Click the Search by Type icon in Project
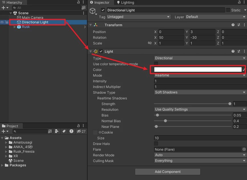Screen dimensions: 247x180 tap(57, 131)
